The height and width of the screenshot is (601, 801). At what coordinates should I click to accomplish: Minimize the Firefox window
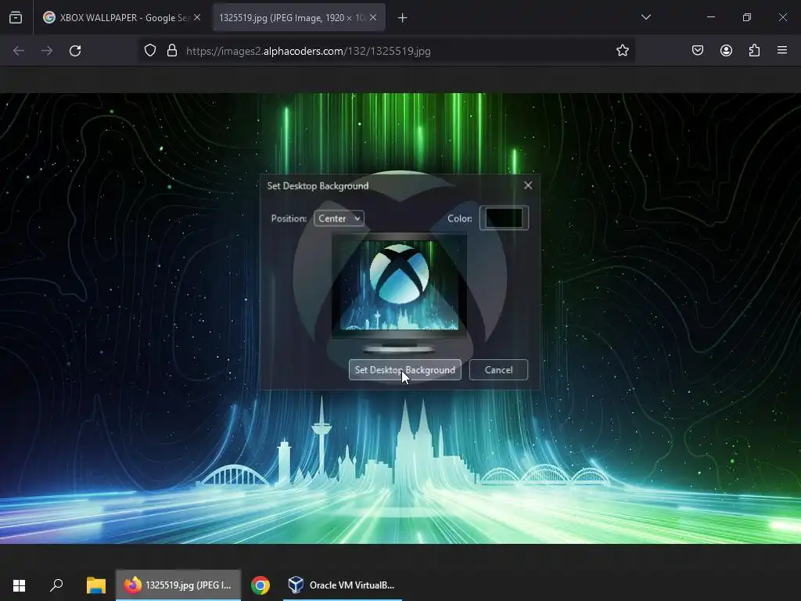pyautogui.click(x=710, y=17)
